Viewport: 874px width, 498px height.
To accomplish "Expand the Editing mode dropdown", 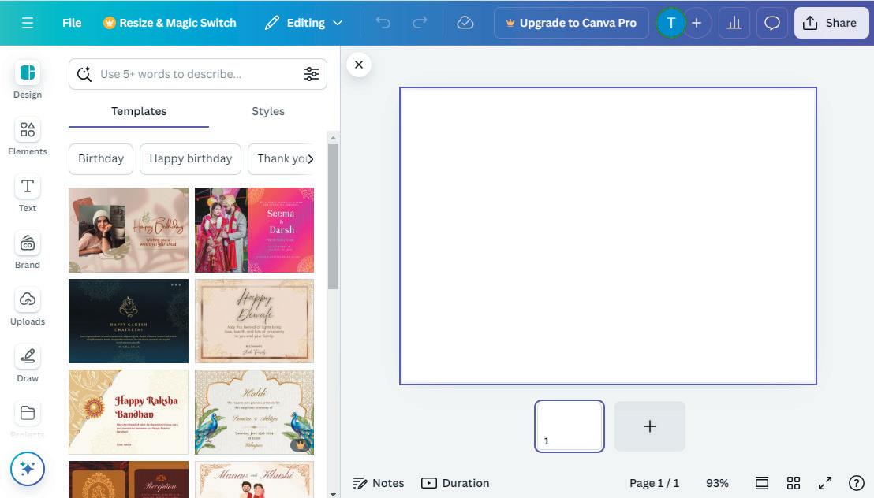I will coord(304,23).
